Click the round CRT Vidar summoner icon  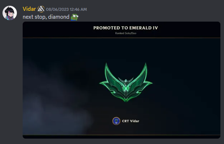[x=116, y=121]
